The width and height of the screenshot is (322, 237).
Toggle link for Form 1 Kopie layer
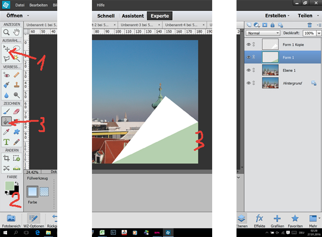pos(254,44)
